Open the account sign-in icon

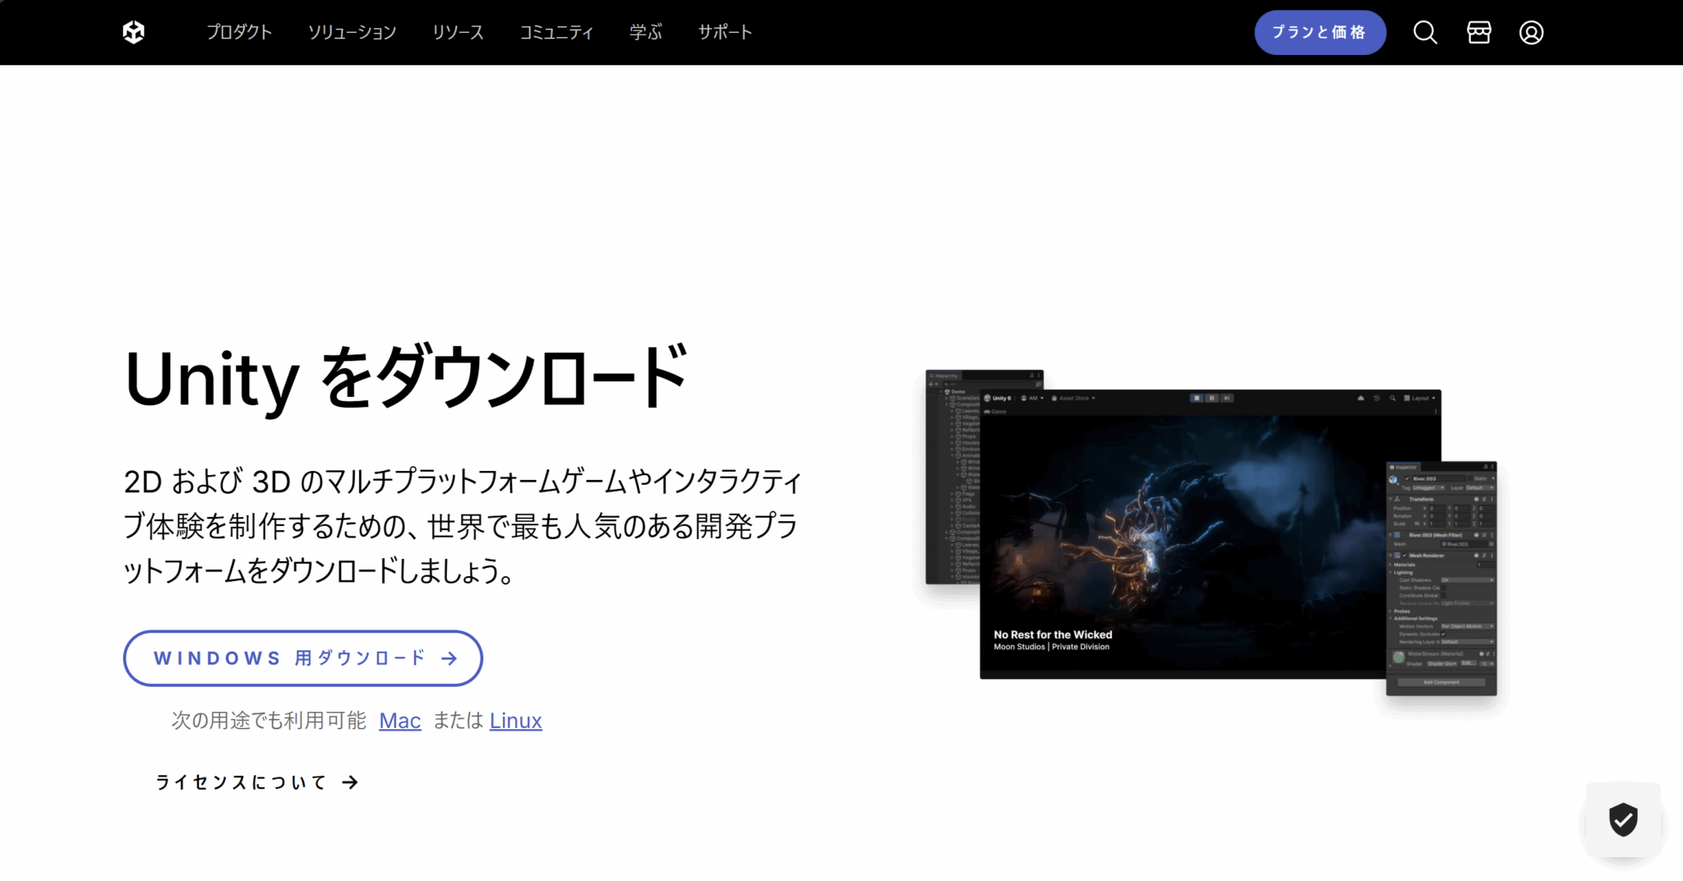(1532, 32)
